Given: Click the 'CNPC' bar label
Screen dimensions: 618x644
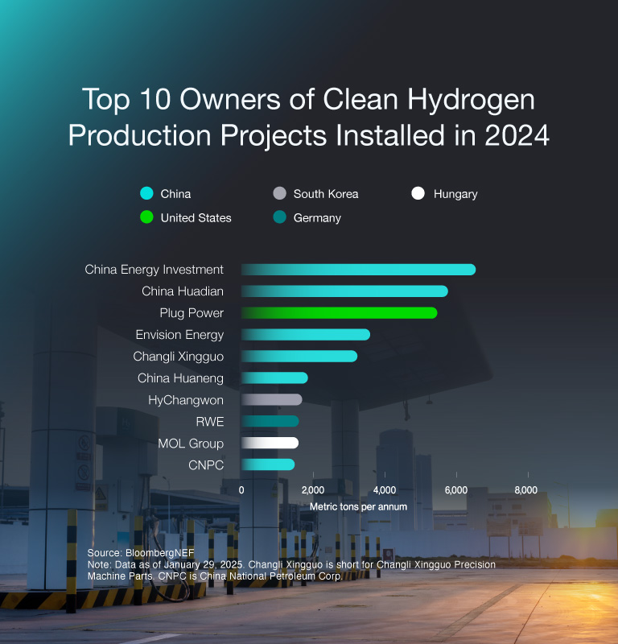Looking at the screenshot, I should pos(206,465).
